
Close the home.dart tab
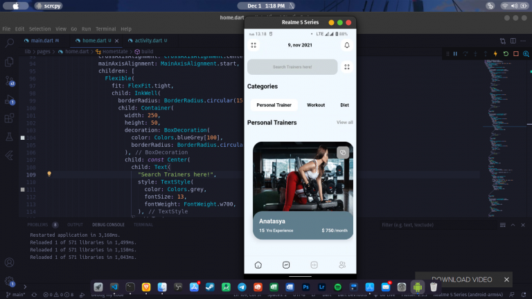point(116,41)
